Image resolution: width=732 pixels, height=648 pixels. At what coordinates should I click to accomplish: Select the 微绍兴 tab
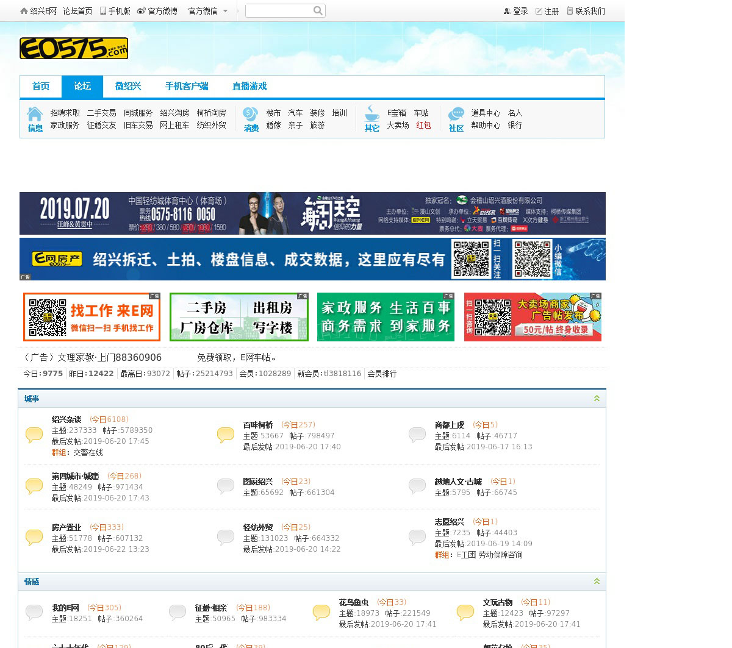pyautogui.click(x=128, y=87)
